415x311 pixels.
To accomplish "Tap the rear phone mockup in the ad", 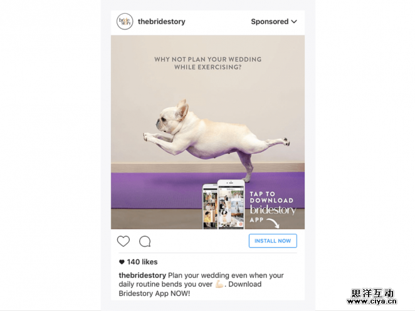I will coord(210,206).
